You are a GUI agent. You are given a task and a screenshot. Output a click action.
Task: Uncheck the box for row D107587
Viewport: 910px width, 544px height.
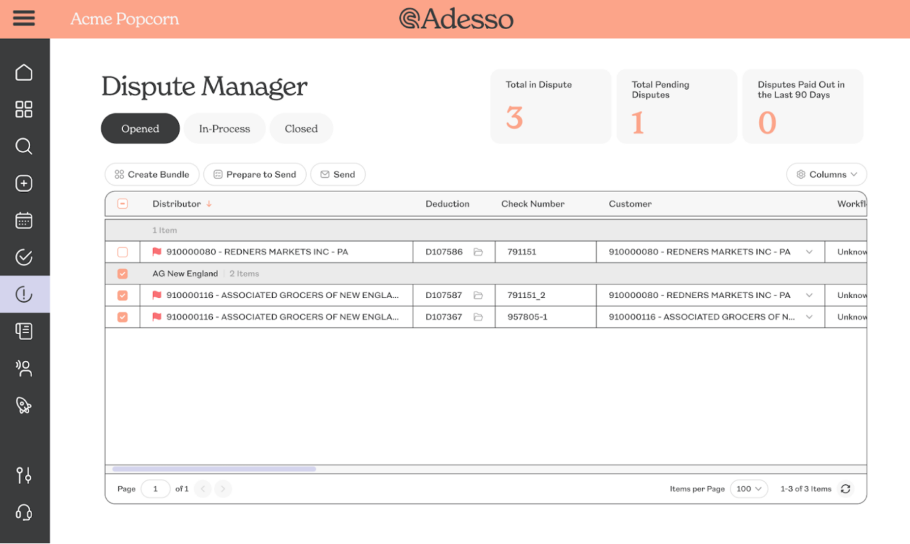(x=123, y=295)
